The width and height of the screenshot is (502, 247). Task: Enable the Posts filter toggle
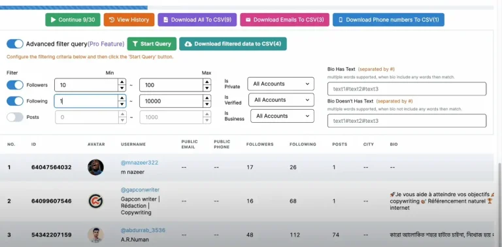15,117
